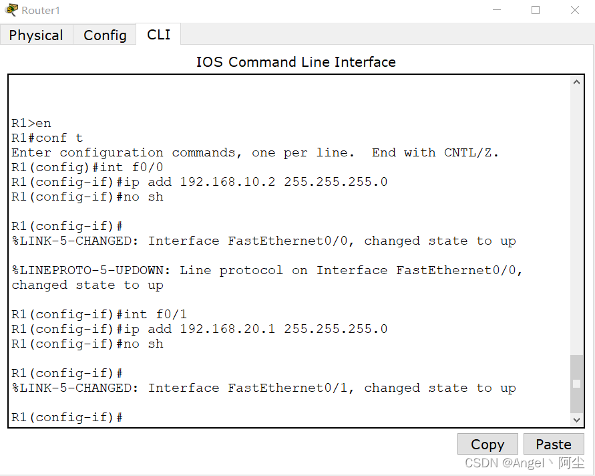Minimize the Router1 window
Screen dimensions: 595x476
pyautogui.click(x=496, y=10)
